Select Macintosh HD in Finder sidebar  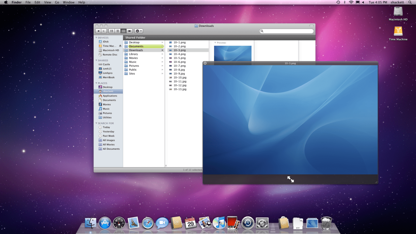108,50
